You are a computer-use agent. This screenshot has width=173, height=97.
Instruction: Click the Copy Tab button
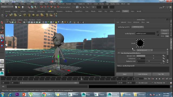coord(161,74)
